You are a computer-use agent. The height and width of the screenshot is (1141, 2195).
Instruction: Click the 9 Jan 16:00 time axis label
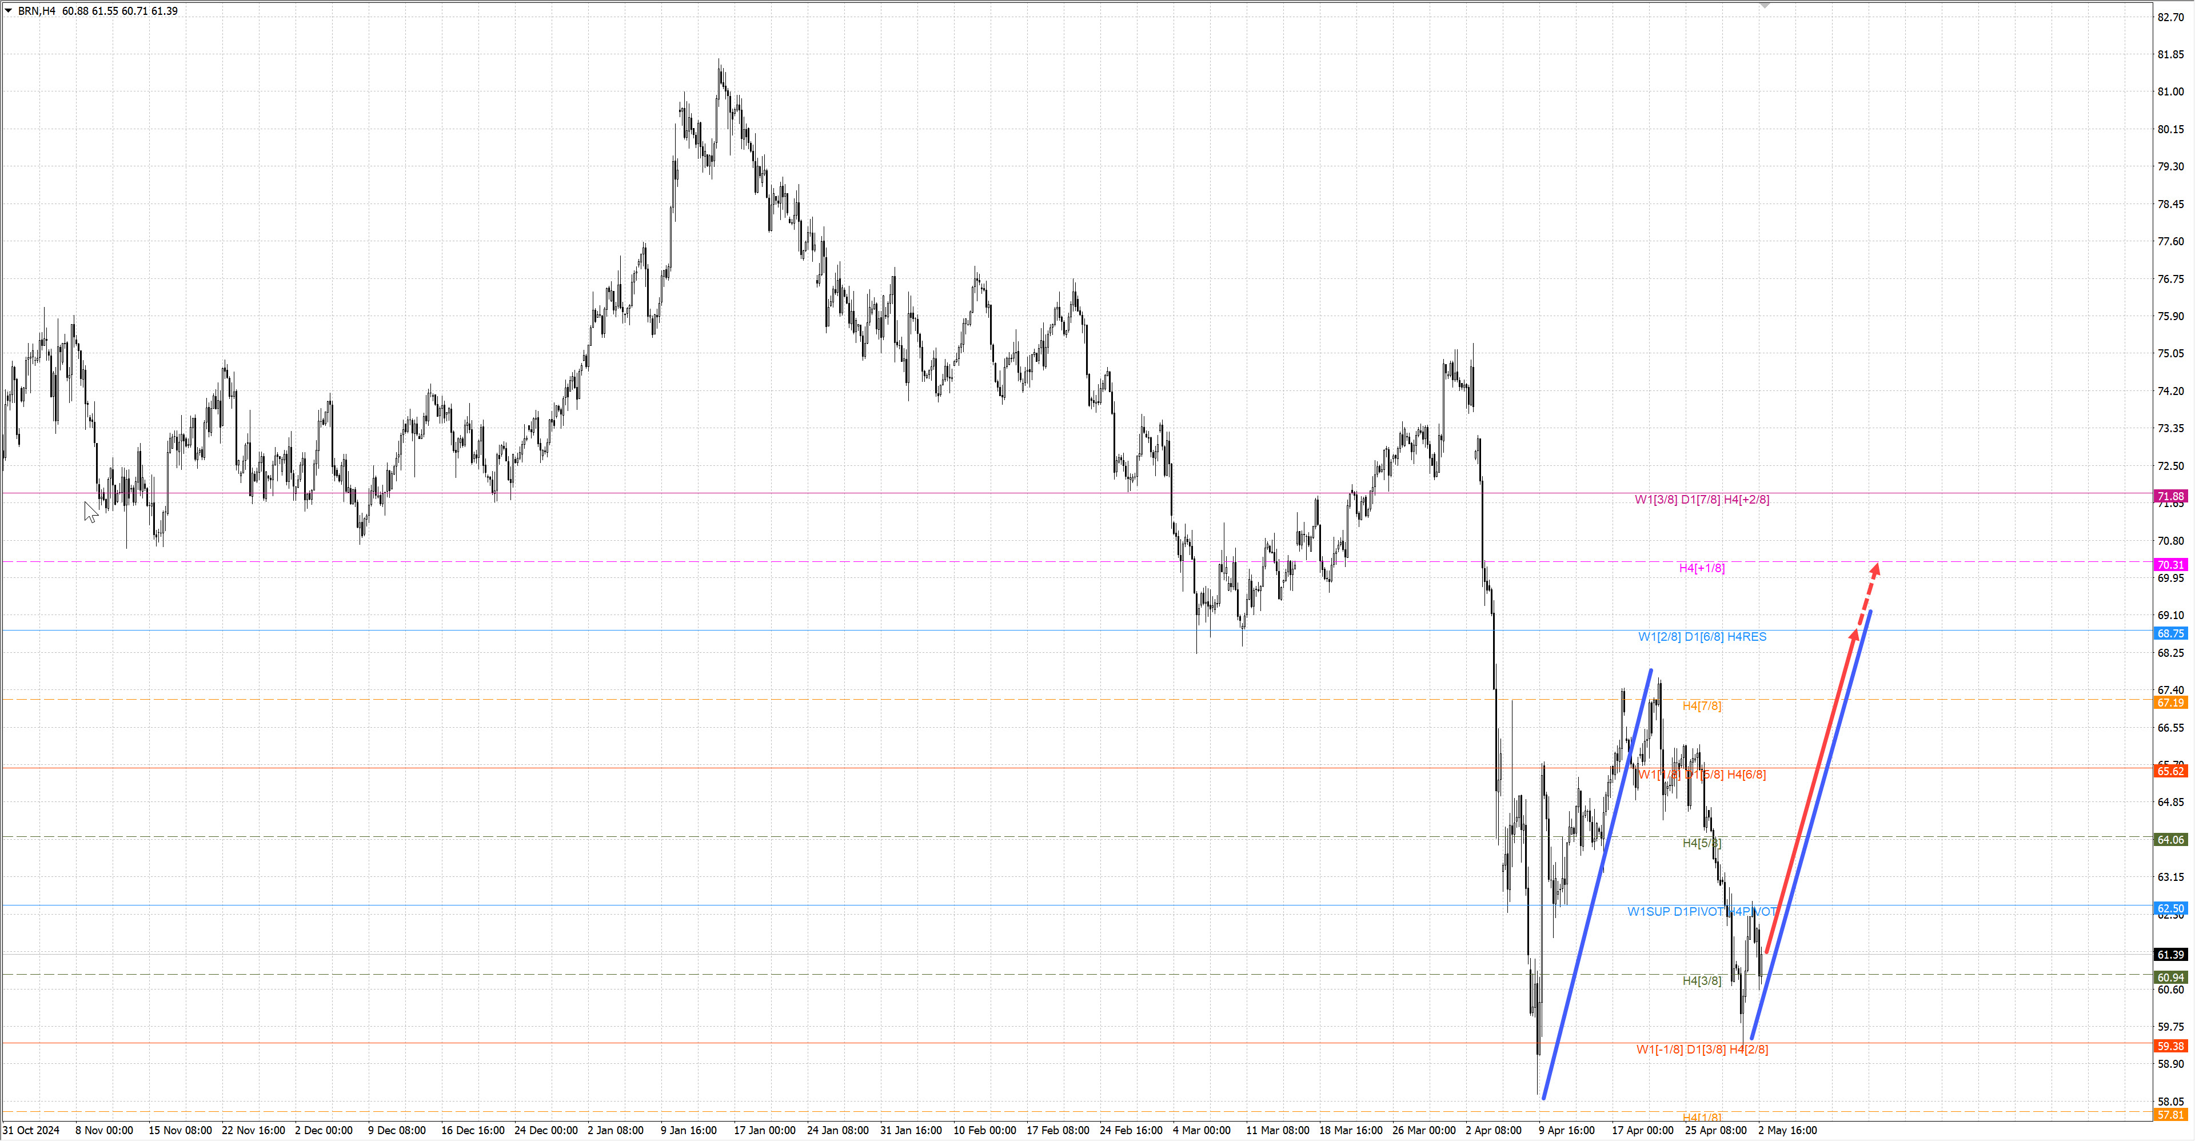(688, 1131)
